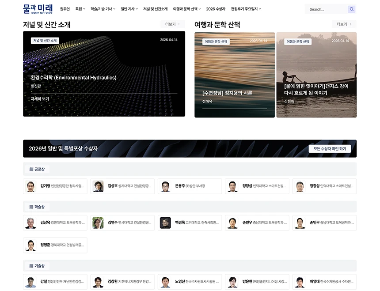380x291 pixels.
Task: Select 김연주 award winner portrait
Action: coord(98,223)
